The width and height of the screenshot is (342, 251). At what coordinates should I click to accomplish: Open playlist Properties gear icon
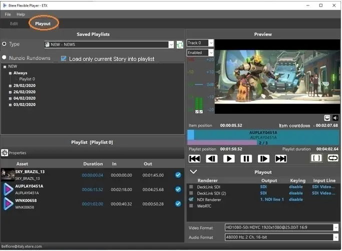pyautogui.click(x=5, y=153)
